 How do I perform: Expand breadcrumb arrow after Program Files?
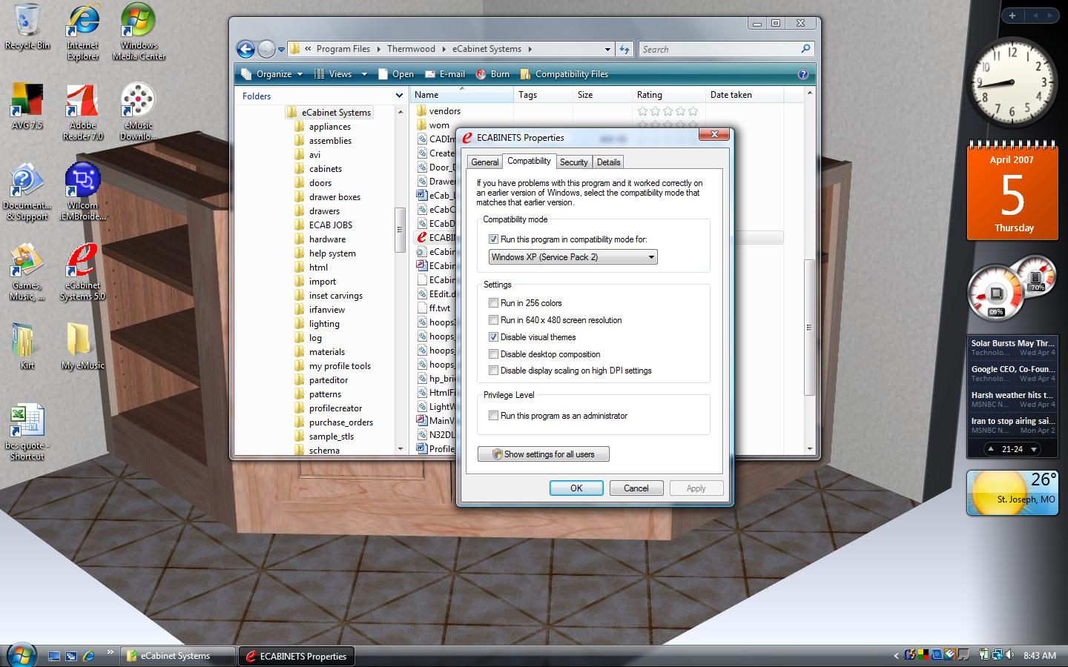(x=378, y=49)
